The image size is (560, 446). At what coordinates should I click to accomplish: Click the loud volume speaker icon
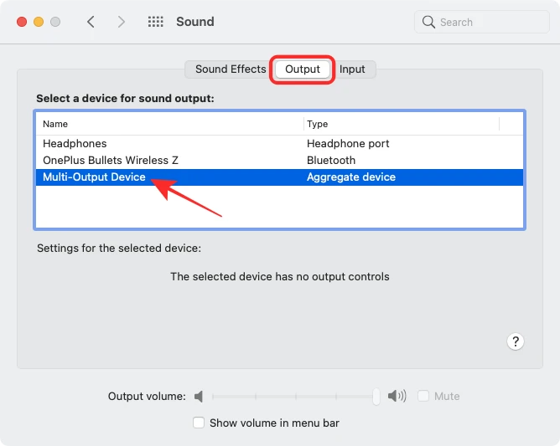397,397
